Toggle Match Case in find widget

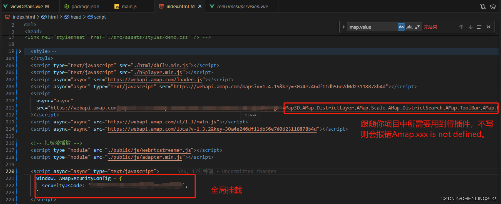click(x=401, y=27)
